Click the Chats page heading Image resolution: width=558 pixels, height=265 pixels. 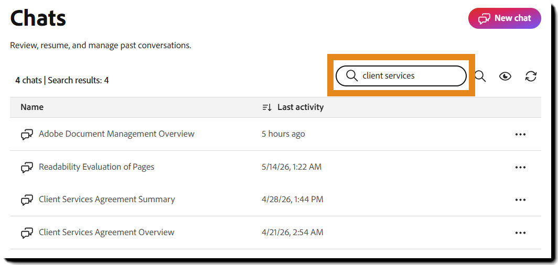click(38, 18)
